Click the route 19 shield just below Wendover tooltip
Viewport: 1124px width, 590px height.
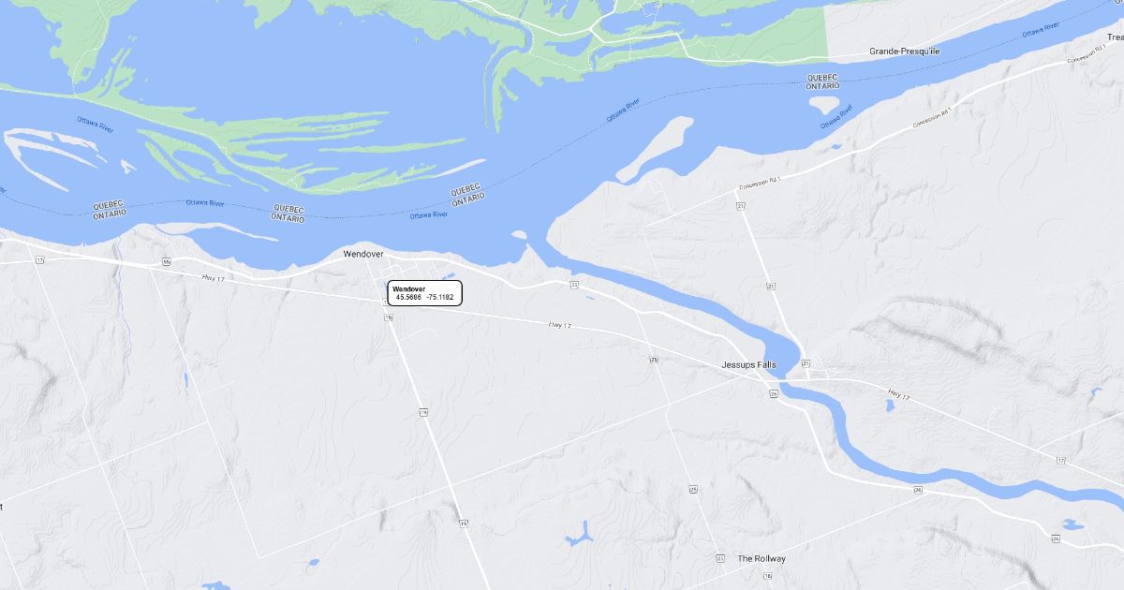(388, 317)
